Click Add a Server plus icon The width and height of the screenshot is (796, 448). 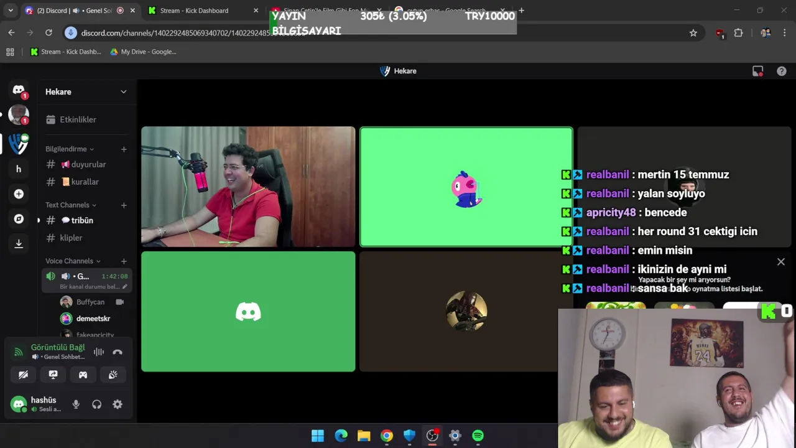click(19, 194)
